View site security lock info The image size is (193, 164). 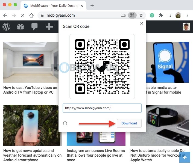click(42, 15)
